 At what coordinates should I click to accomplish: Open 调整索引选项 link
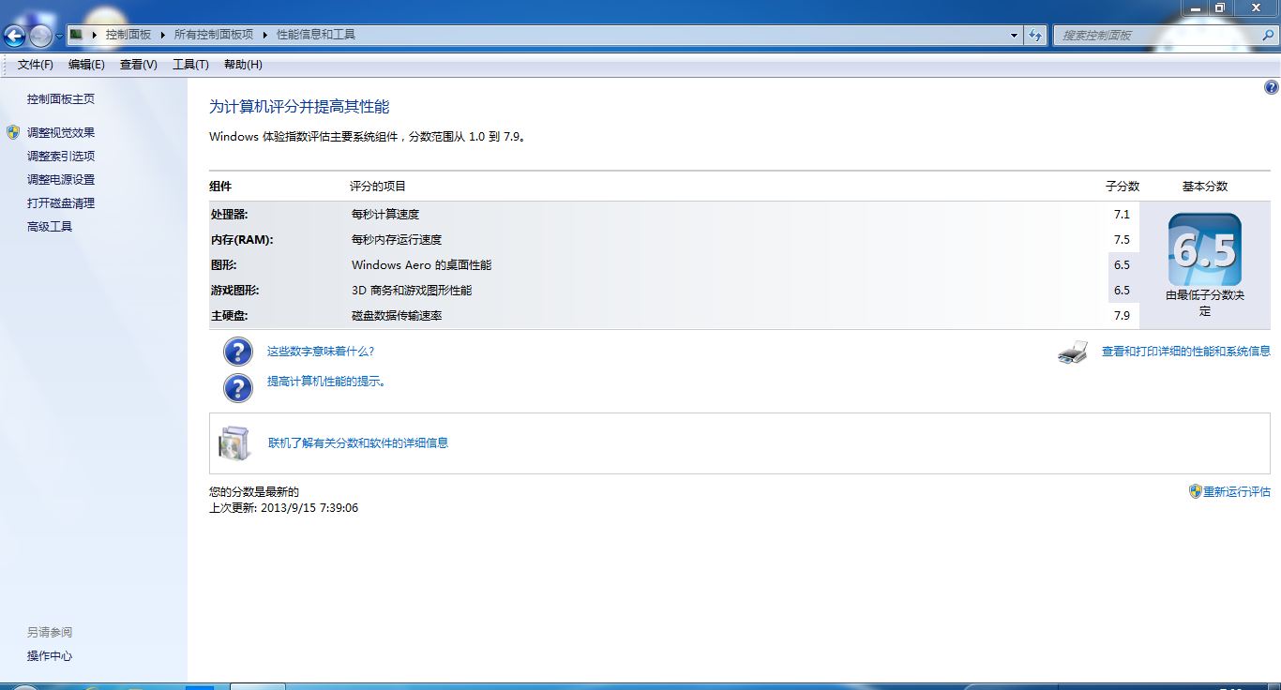[x=61, y=157]
